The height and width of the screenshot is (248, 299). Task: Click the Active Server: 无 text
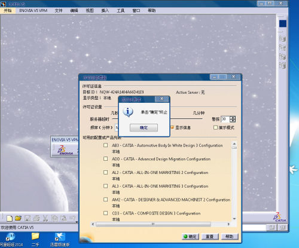click(190, 92)
